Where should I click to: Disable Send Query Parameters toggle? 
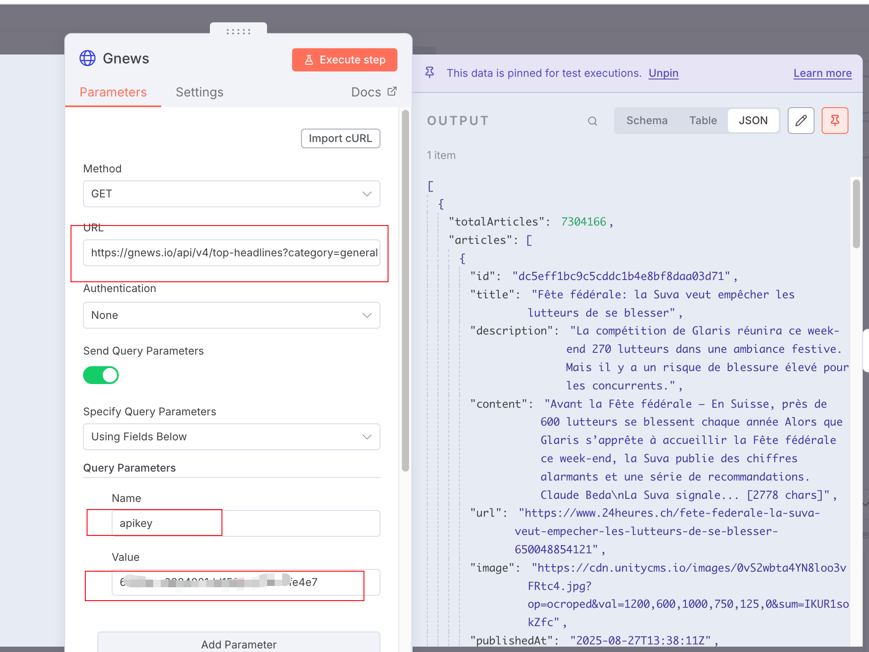(101, 375)
